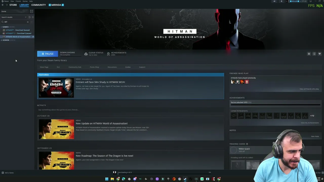Click the +72 locked achievements count
324x182 pixels.
(x=312, y=116)
